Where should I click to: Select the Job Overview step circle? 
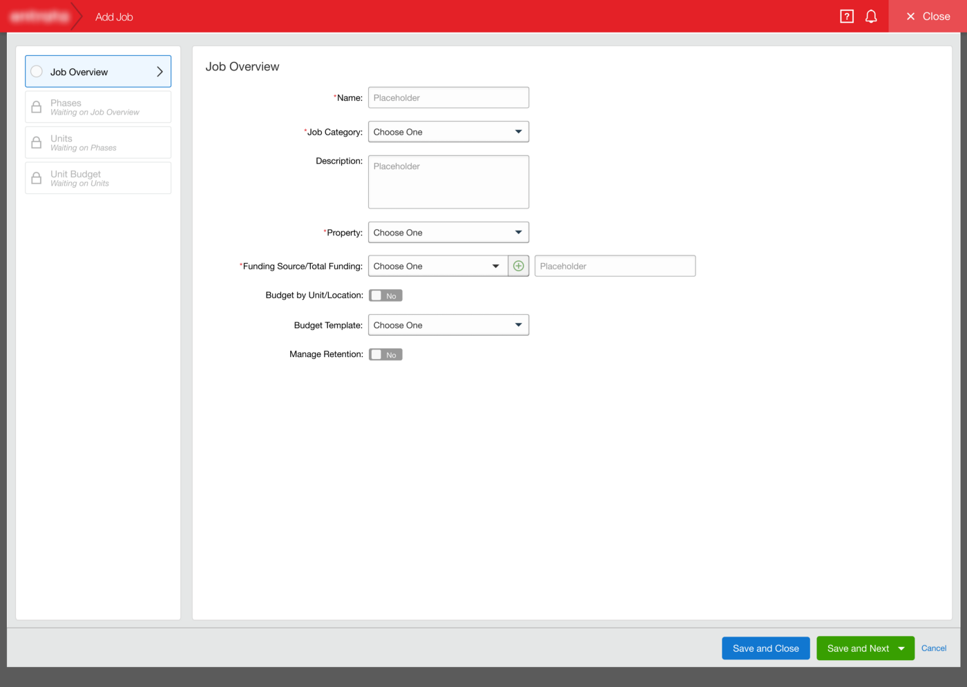[x=37, y=72]
